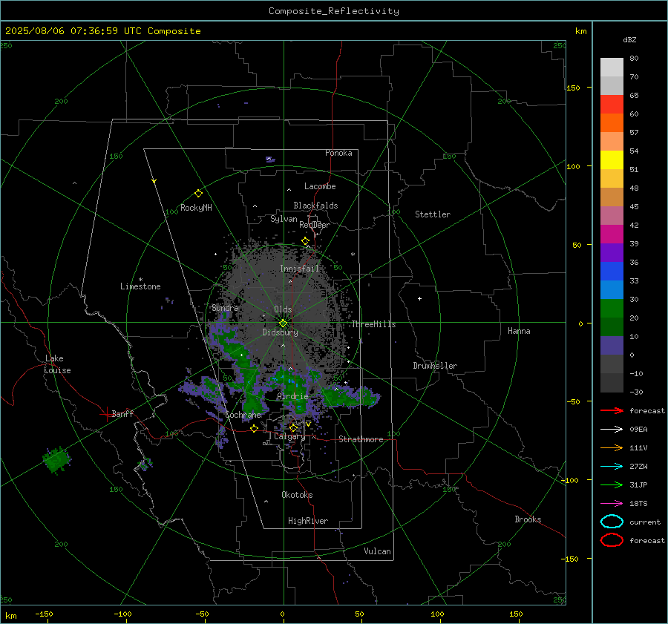Click the yellow diamond marker near RedDeer
The image size is (668, 624).
(305, 240)
